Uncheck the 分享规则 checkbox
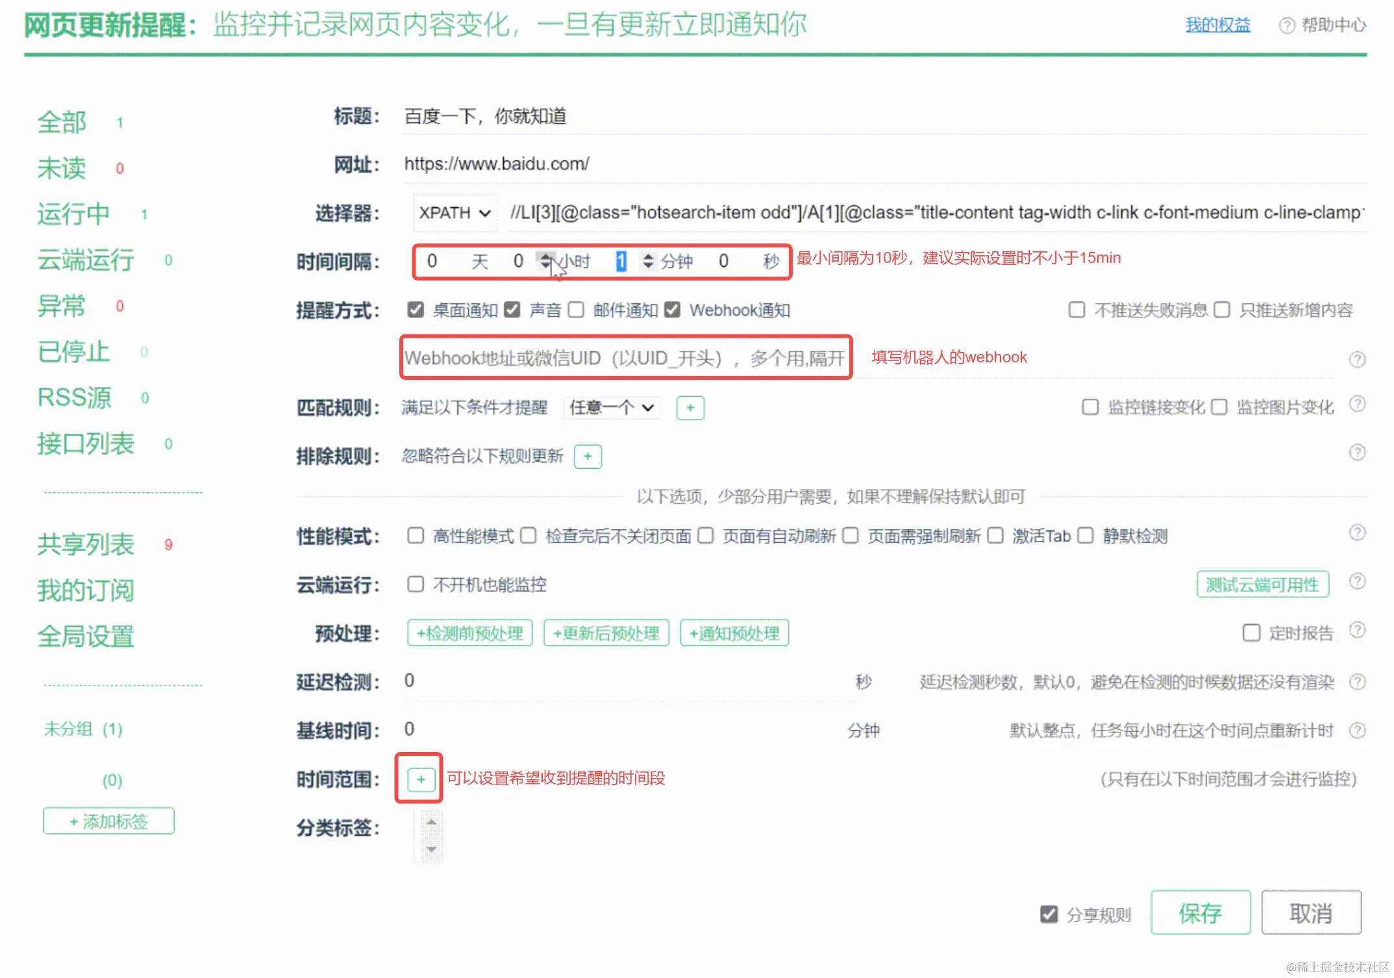Viewport: 1394px width, 978px height. 1049,914
